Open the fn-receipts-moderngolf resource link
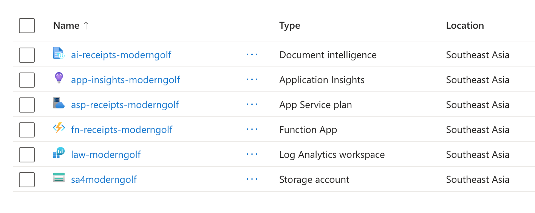Image resolution: width=535 pixels, height=213 pixels. pyautogui.click(x=122, y=130)
